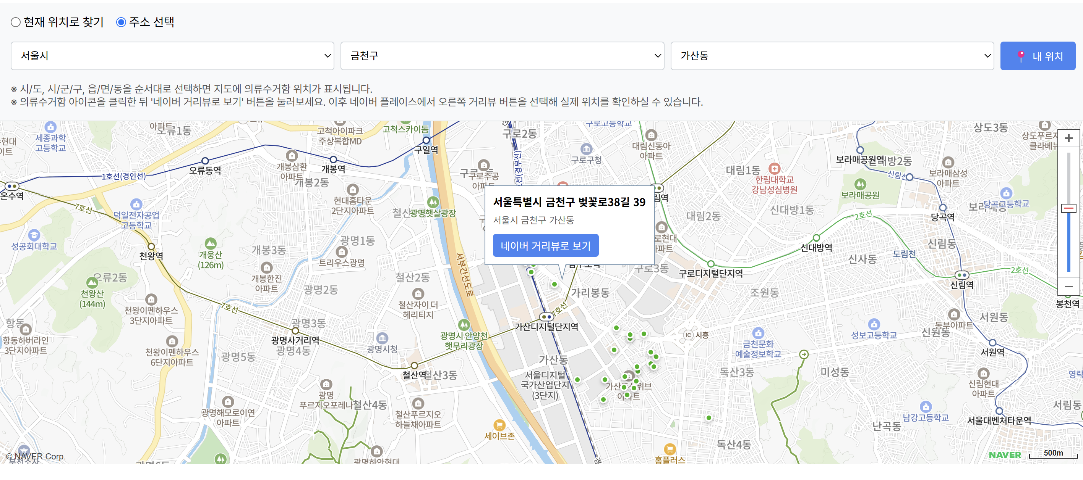
Task: Click the 철산자이 더 헤리티지 apartment icon
Action: pyautogui.click(x=418, y=293)
